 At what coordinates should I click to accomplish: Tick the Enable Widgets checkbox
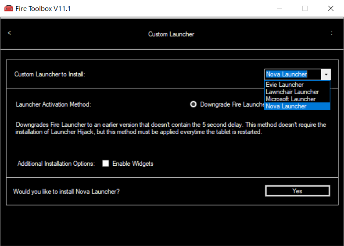[105, 163]
